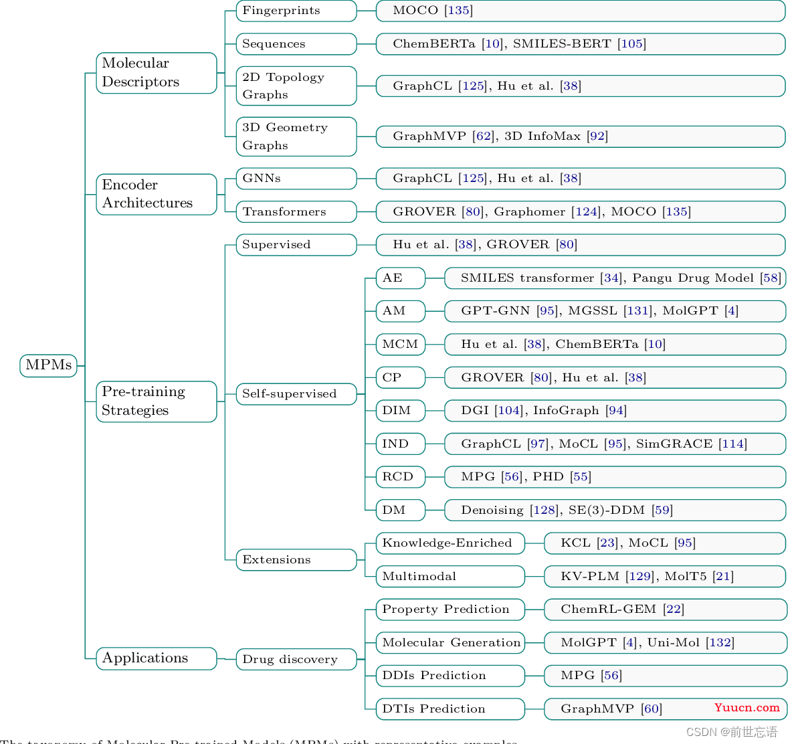The height and width of the screenshot is (744, 788).
Task: Open citation [92] after 3D InfoMax
Action: 597,136
